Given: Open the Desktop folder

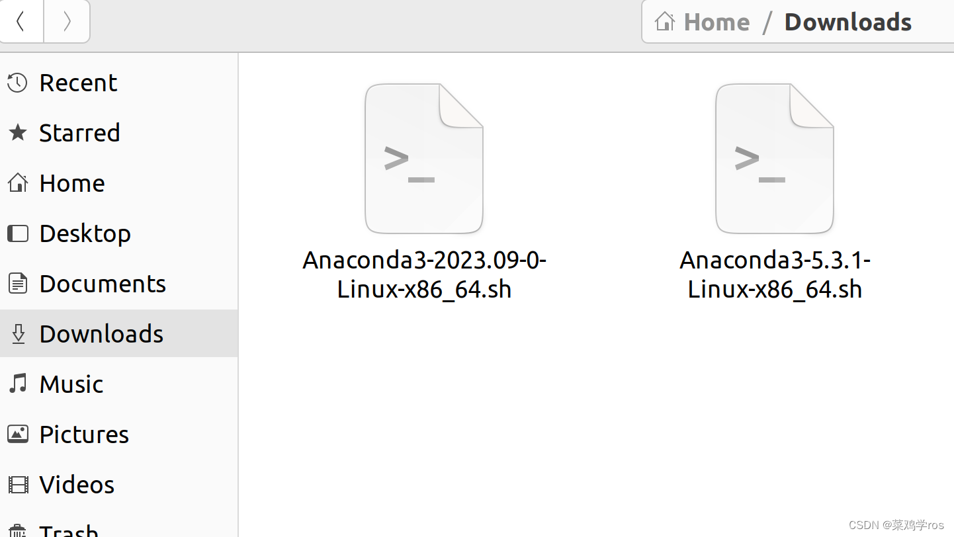Looking at the screenshot, I should [85, 233].
